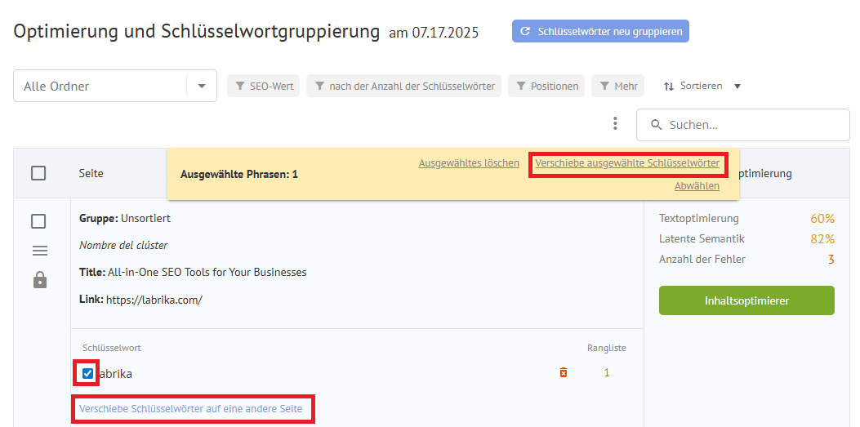Click the Gruppe: Unsortiert text
860x427 pixels.
tap(125, 219)
